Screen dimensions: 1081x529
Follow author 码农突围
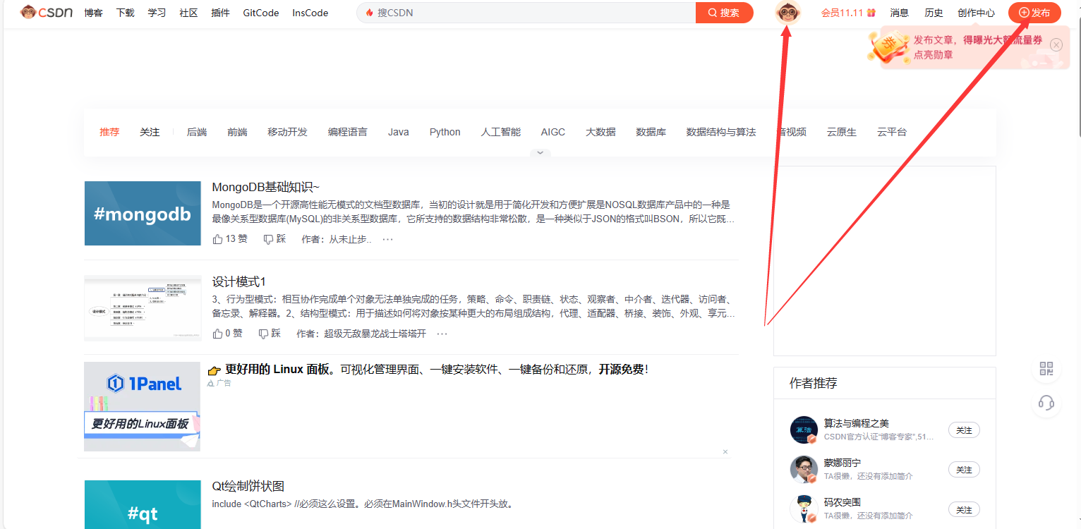964,509
